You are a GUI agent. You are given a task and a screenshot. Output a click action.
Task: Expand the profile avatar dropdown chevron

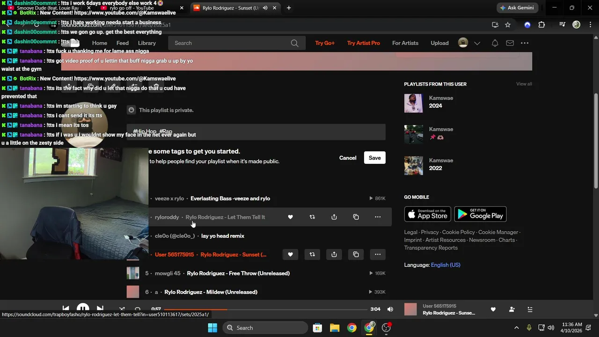coord(477,43)
